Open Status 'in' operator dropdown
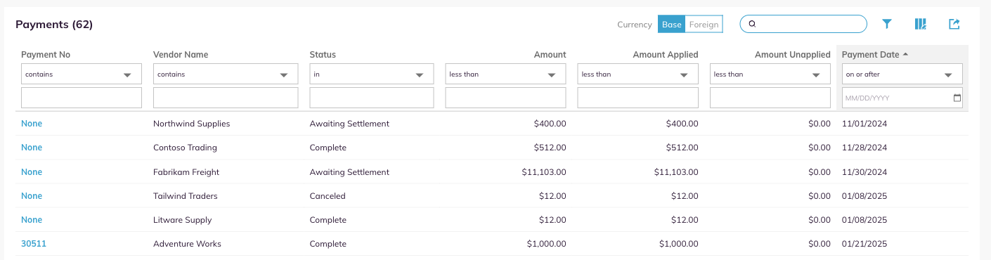Screen dimensions: 991x260 click(372, 74)
